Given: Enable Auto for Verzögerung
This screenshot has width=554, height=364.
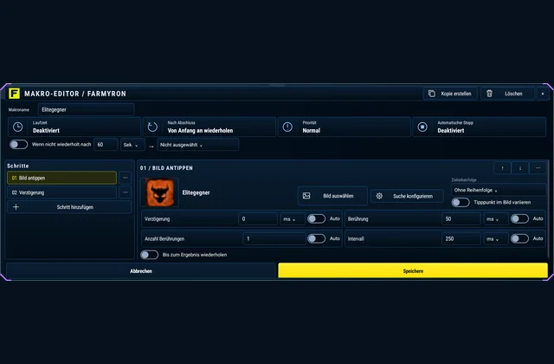Looking at the screenshot, I should tap(316, 218).
